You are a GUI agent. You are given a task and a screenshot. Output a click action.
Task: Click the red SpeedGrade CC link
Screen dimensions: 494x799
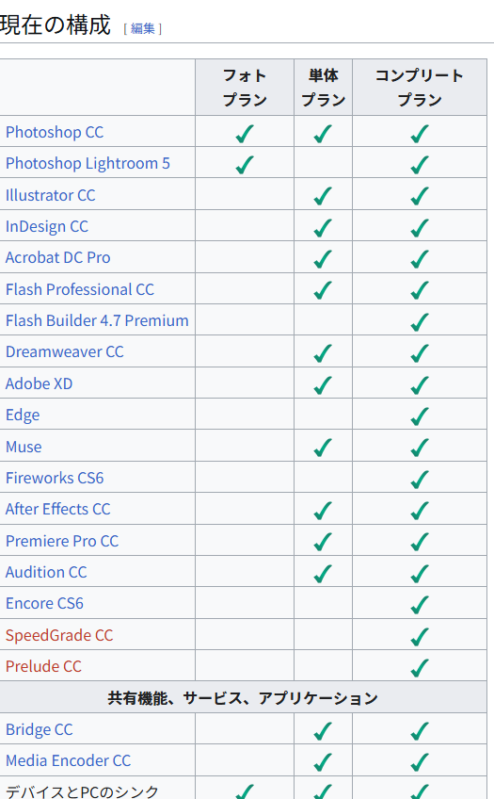click(x=59, y=635)
